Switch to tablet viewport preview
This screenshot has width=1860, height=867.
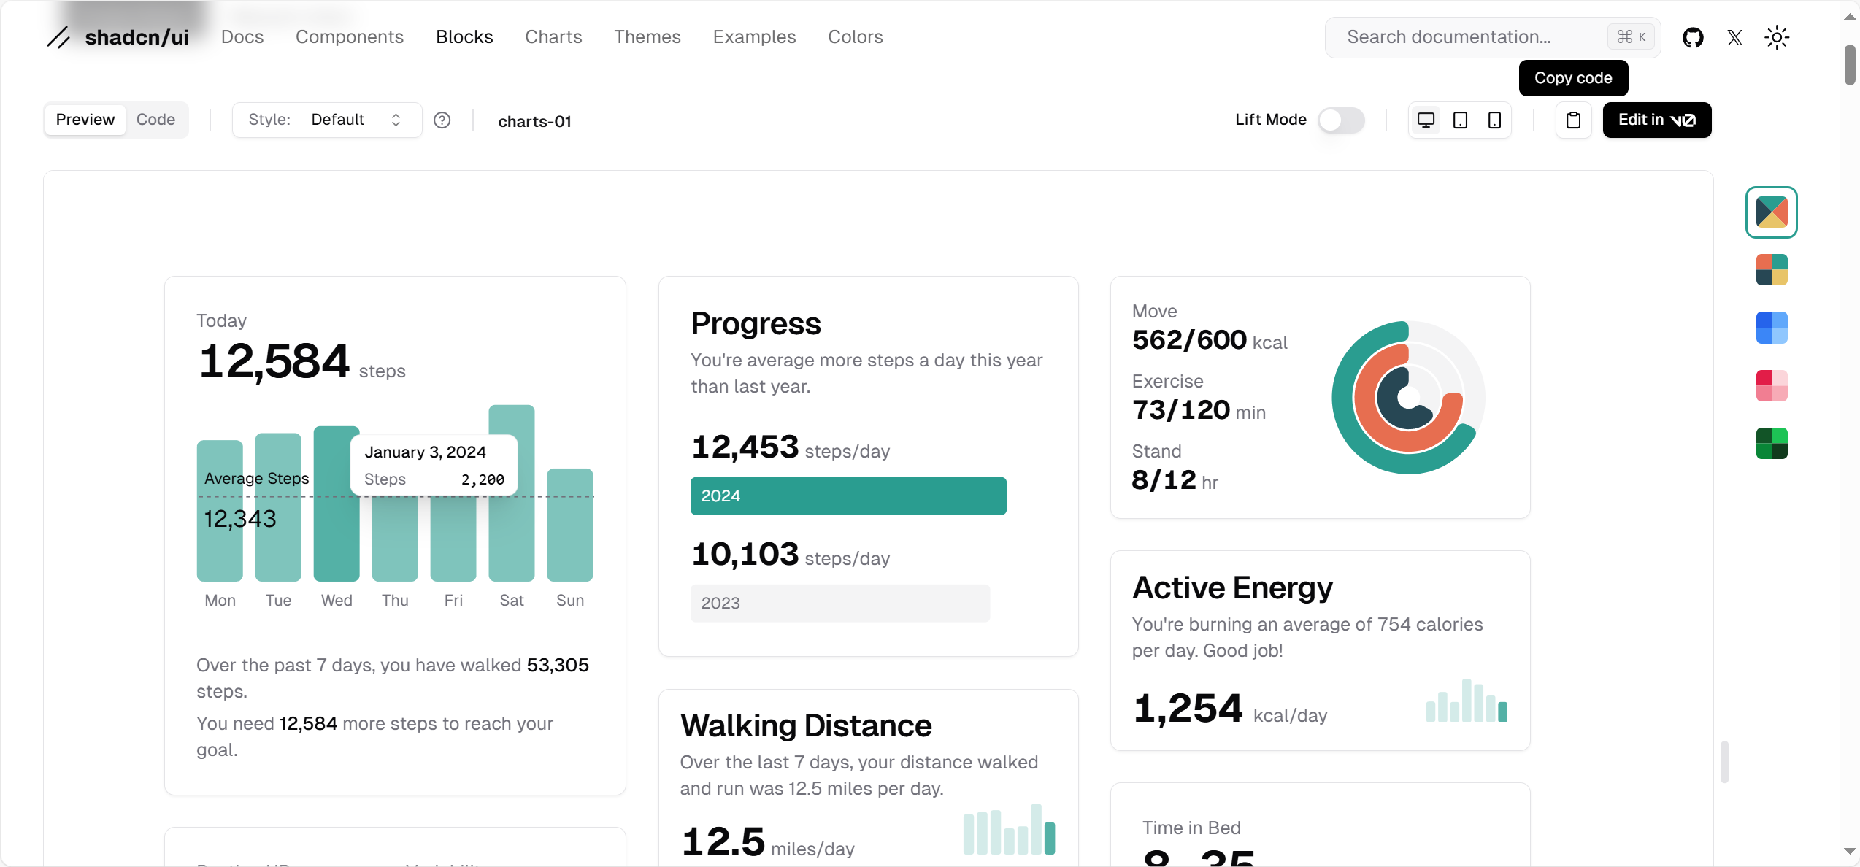pos(1460,120)
